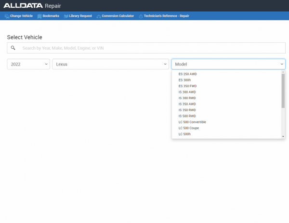The width and height of the screenshot is (289, 223).
Task: Open the 2022 year dropdown
Action: coord(28,64)
